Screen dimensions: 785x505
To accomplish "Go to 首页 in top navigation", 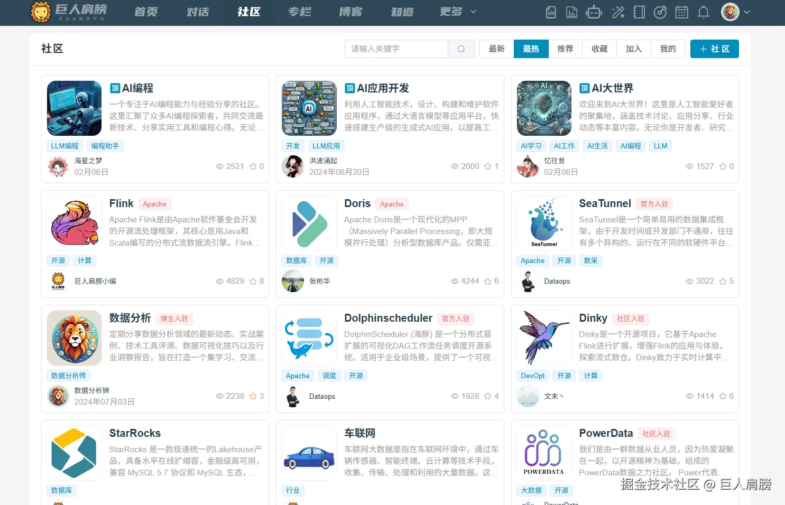I will 146,12.
